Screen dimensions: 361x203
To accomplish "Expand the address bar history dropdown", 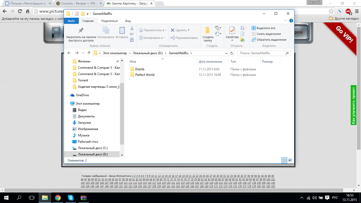I will 226,53.
